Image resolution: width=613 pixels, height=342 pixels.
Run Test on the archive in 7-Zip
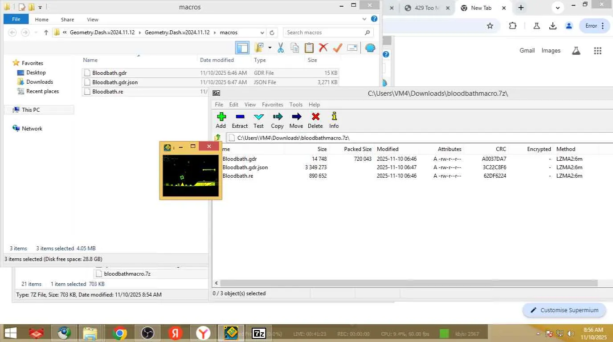(258, 120)
